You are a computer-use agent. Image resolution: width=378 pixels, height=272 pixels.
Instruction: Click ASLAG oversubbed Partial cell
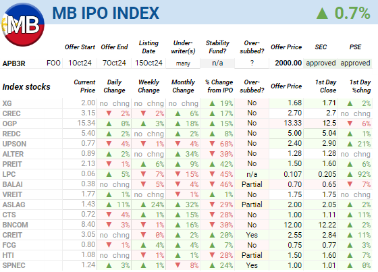coord(252,205)
